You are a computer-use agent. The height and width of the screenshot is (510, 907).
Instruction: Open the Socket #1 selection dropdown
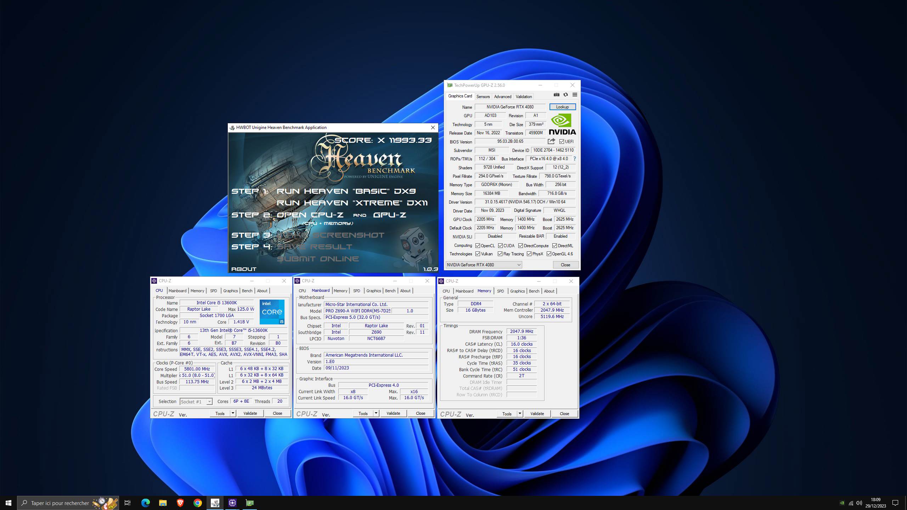coord(196,401)
